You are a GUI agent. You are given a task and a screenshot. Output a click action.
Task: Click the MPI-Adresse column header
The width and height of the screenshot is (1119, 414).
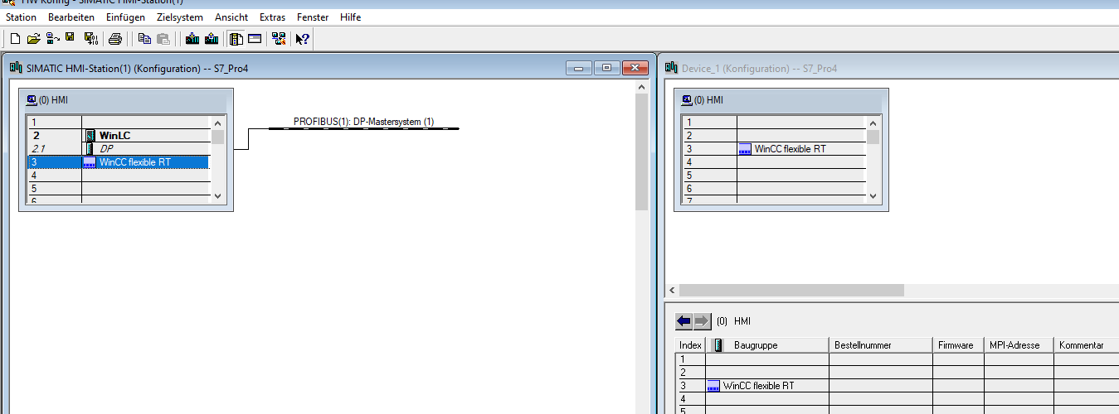[x=1019, y=345]
